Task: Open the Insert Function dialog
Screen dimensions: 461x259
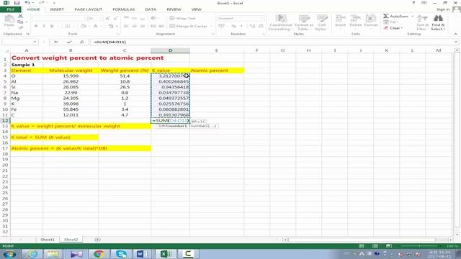Action: [82, 42]
